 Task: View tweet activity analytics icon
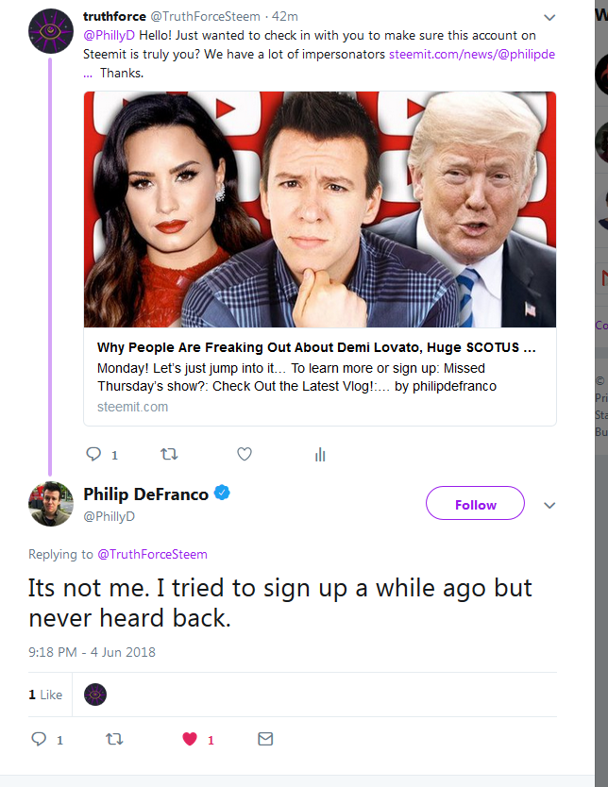pyautogui.click(x=320, y=455)
